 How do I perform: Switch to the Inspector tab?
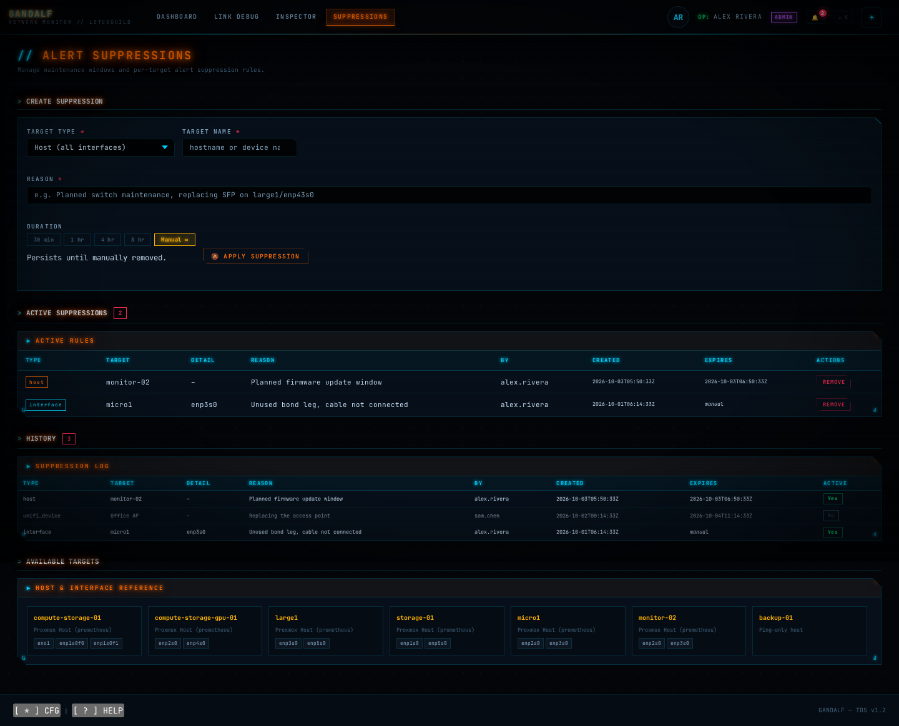click(x=296, y=17)
